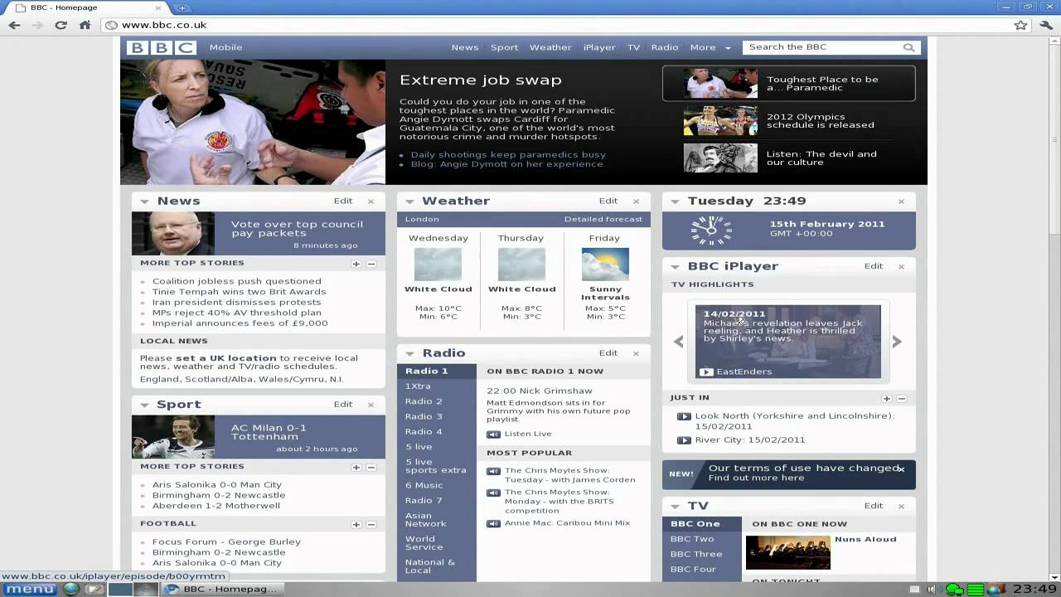The image size is (1061, 597).
Task: Show previous iPlayer highlight
Action: tap(679, 342)
